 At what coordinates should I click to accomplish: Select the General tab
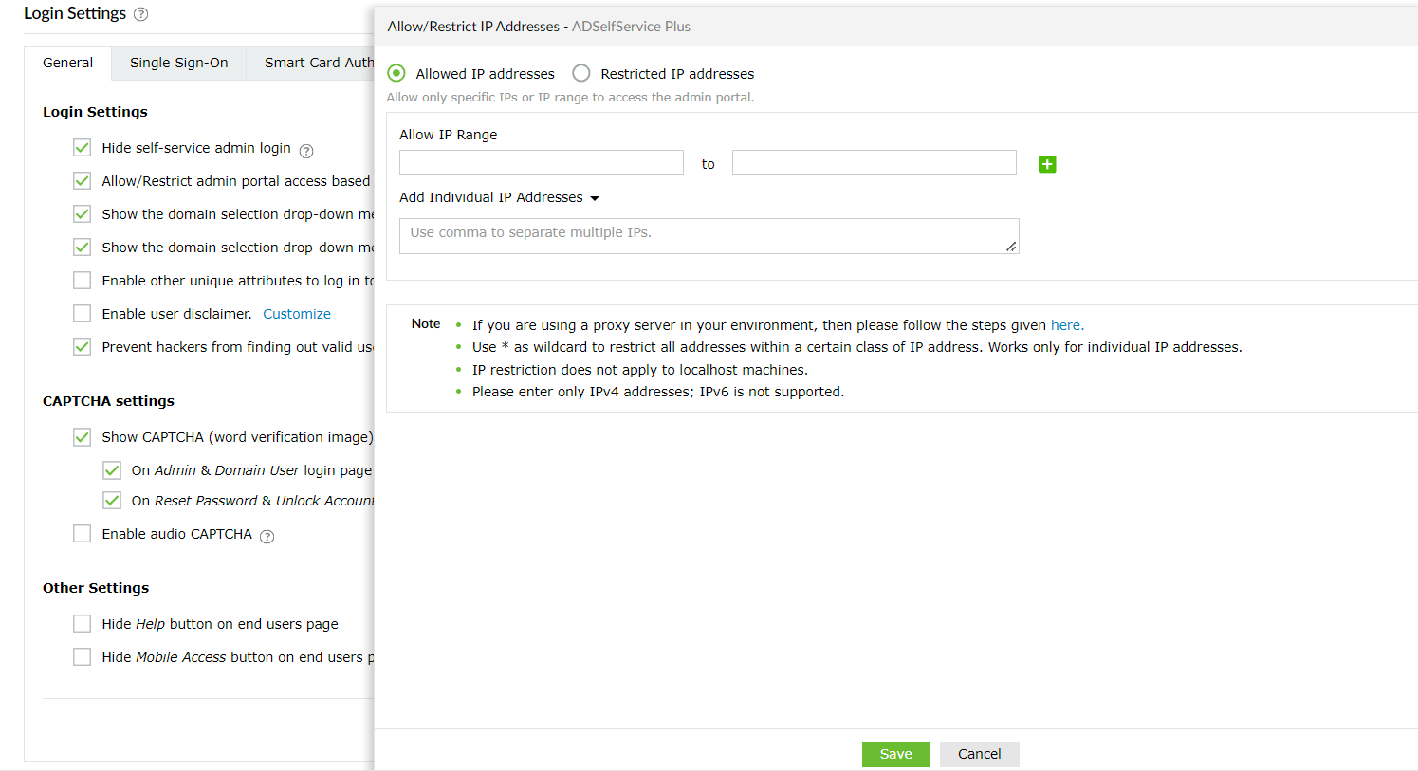pyautogui.click(x=67, y=63)
